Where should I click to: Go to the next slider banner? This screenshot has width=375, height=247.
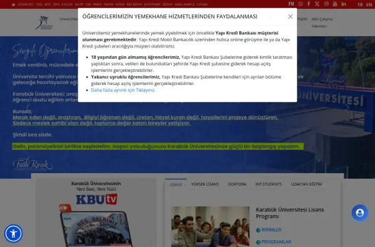click(347, 108)
